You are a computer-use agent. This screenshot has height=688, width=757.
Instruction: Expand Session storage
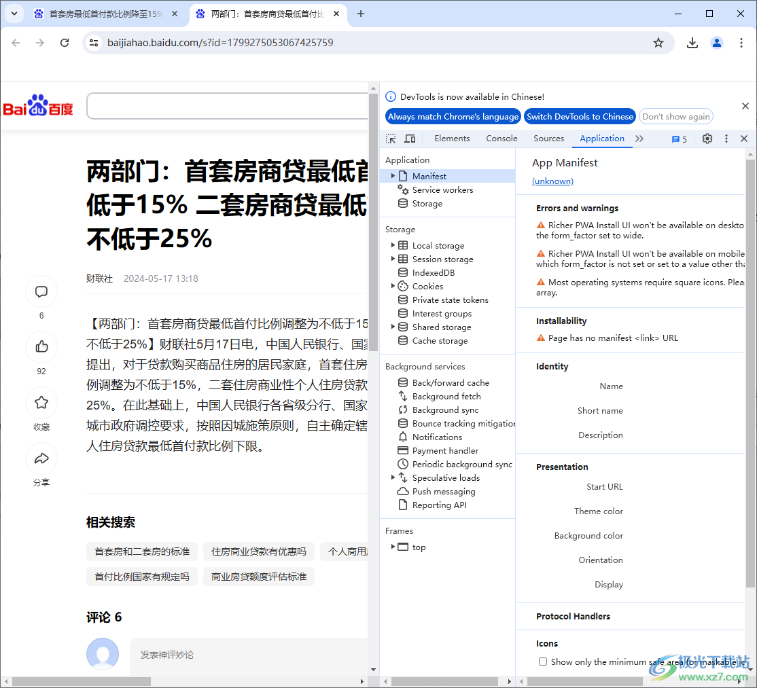click(x=393, y=259)
